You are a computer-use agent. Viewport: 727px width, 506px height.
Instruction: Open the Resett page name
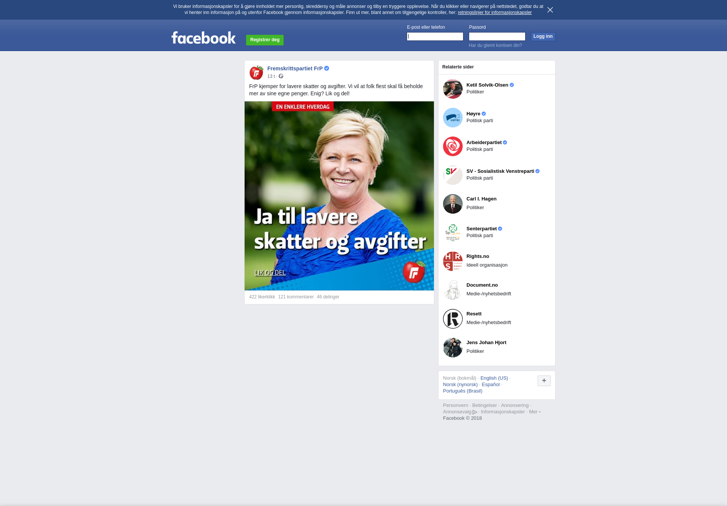pos(474,314)
